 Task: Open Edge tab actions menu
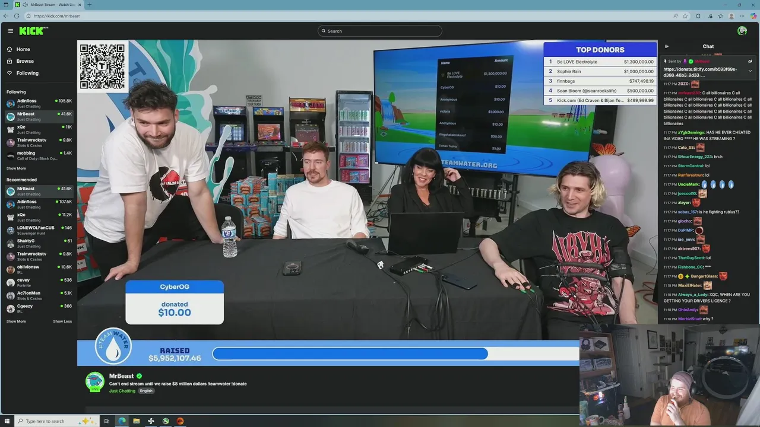7,5
